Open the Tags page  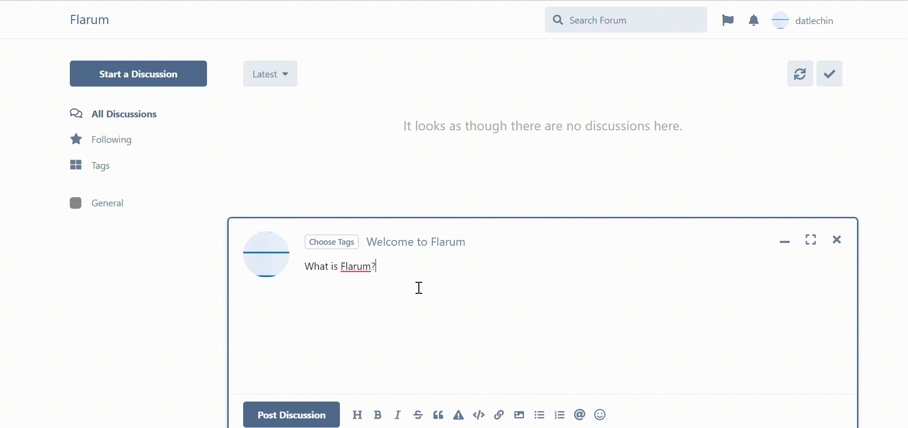click(101, 165)
